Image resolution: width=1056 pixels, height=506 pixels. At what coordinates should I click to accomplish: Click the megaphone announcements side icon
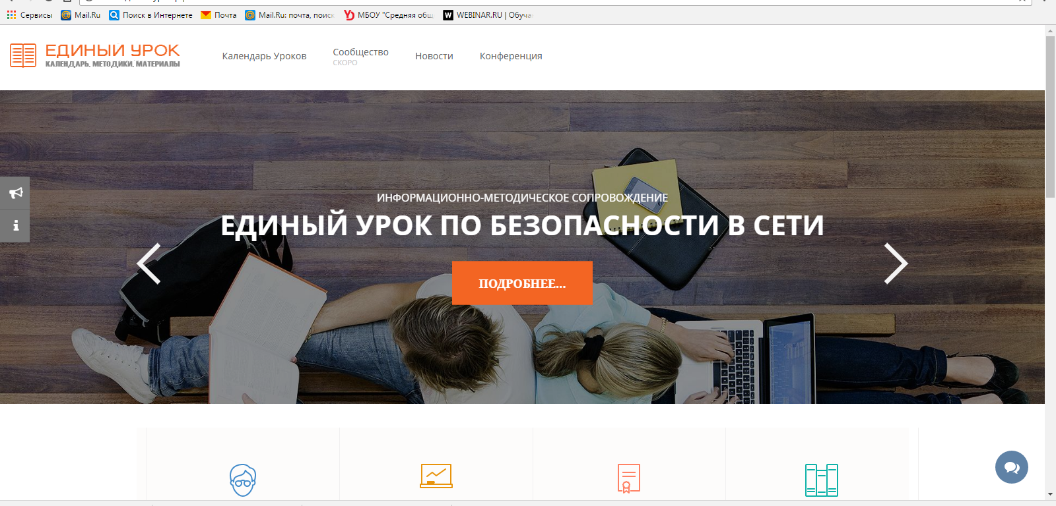point(15,193)
